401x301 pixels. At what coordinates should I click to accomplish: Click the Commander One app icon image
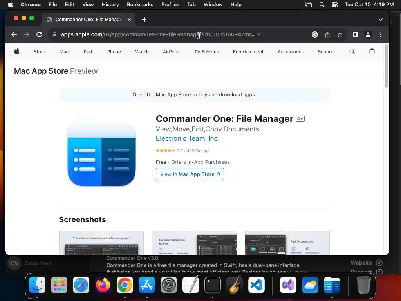point(101,152)
